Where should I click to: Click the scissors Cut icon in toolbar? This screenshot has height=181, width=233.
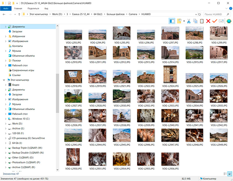tap(188, 21)
